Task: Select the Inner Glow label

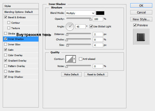Action: [14, 45]
